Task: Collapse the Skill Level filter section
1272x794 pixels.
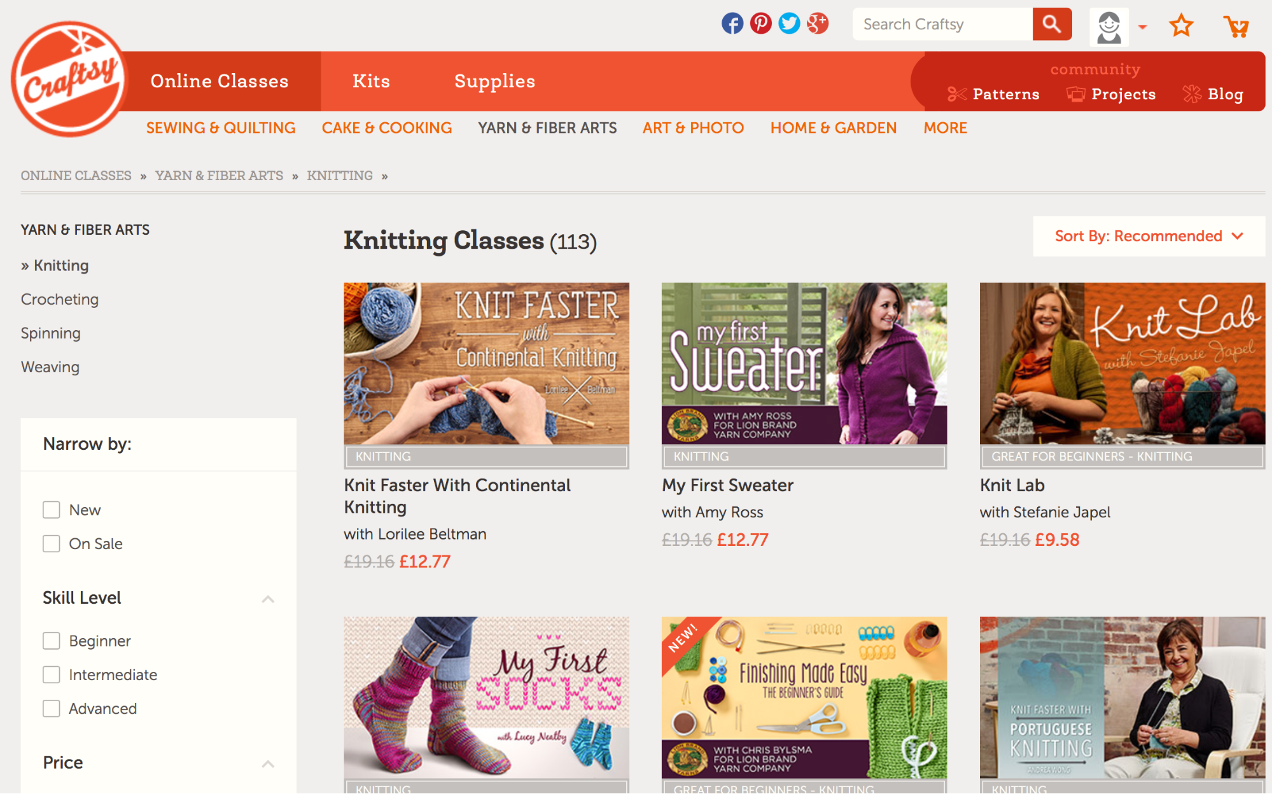Action: 268,599
